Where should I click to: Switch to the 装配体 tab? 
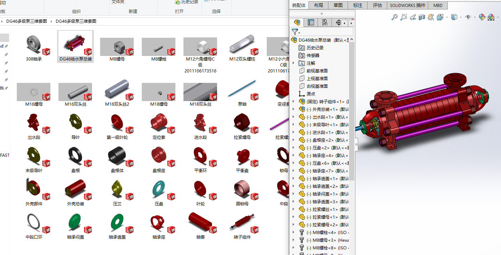click(299, 5)
